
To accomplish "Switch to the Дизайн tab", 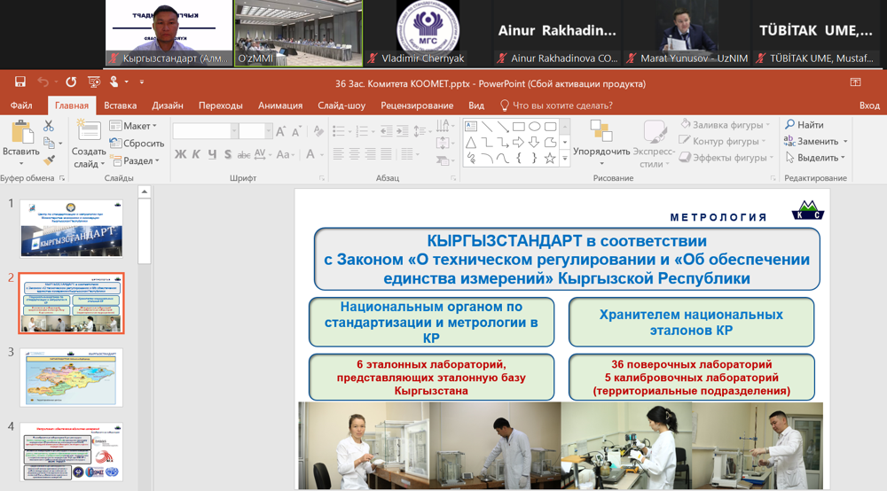I will tap(168, 105).
